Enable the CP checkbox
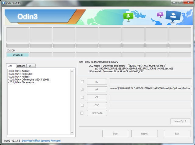The image size is (195, 145). tap(82, 97)
